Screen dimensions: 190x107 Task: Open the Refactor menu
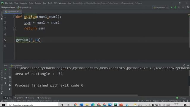click(x=38, y=3)
